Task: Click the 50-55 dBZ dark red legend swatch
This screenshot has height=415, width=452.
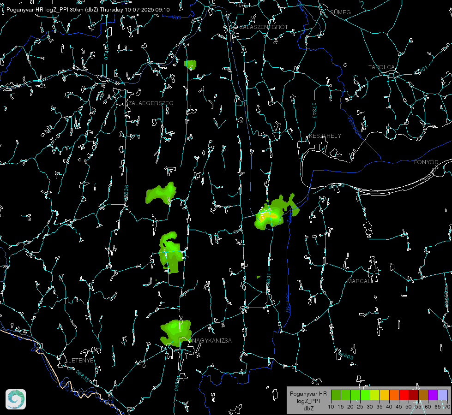Action: pyautogui.click(x=414, y=395)
